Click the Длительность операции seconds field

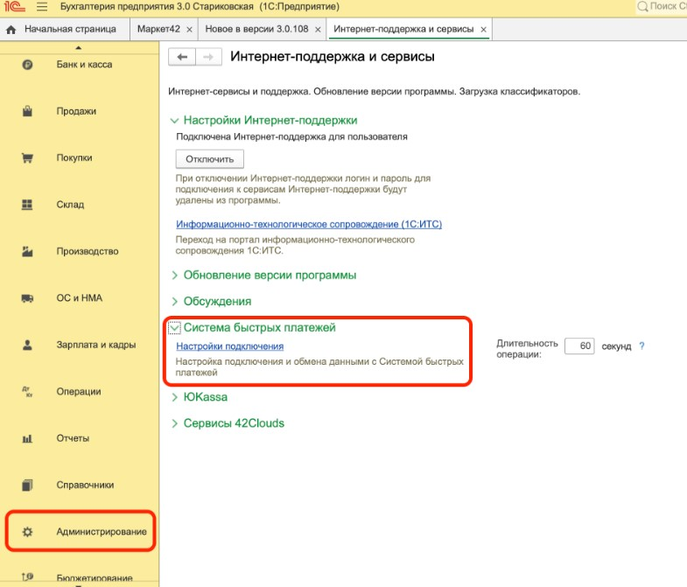(x=579, y=346)
